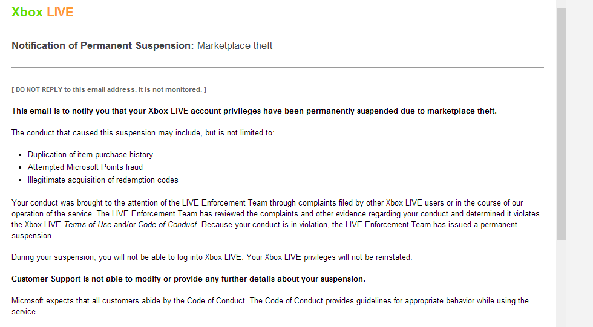Select the Duplication of item purchase history bullet
Screen dimensions: 593x327
pyautogui.click(x=90, y=155)
